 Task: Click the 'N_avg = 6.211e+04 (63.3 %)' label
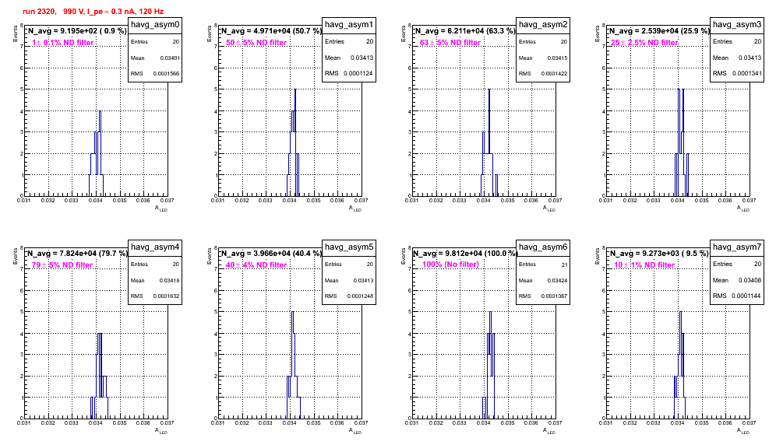[x=464, y=30]
